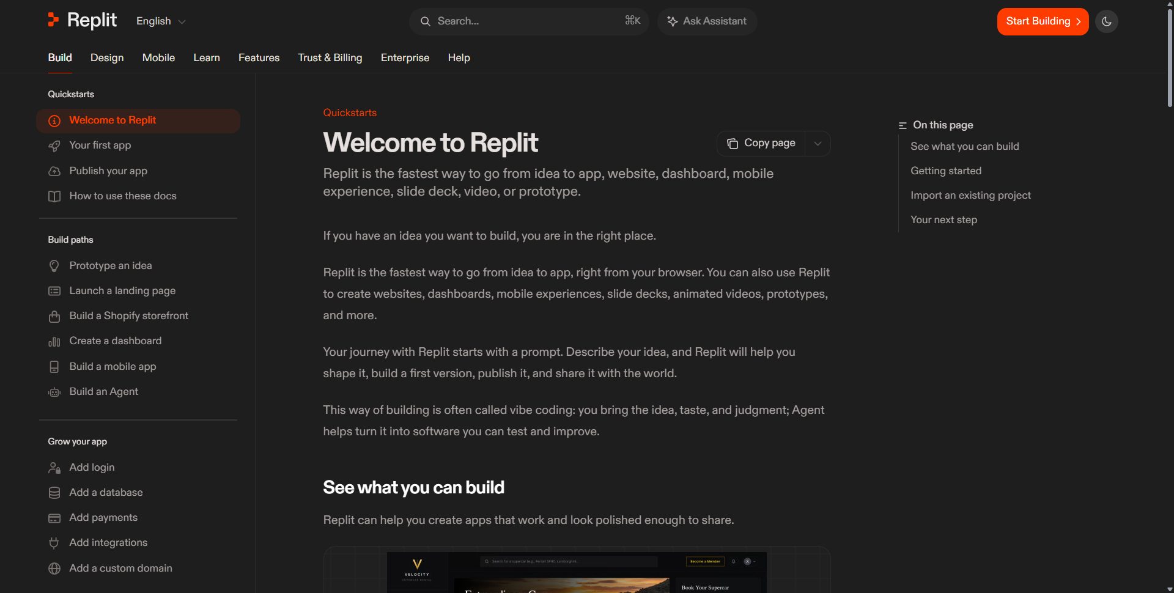Open the Add a custom domain link
Image resolution: width=1174 pixels, height=593 pixels.
point(120,569)
